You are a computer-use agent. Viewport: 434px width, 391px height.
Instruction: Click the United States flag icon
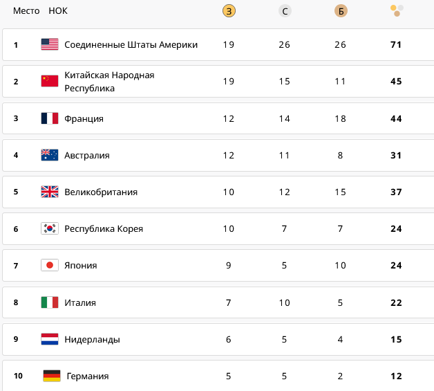[x=50, y=45]
